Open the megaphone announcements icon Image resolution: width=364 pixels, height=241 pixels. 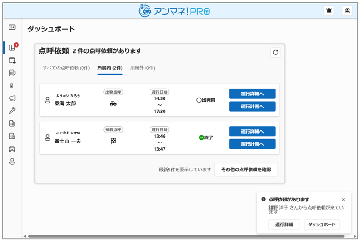click(12, 98)
